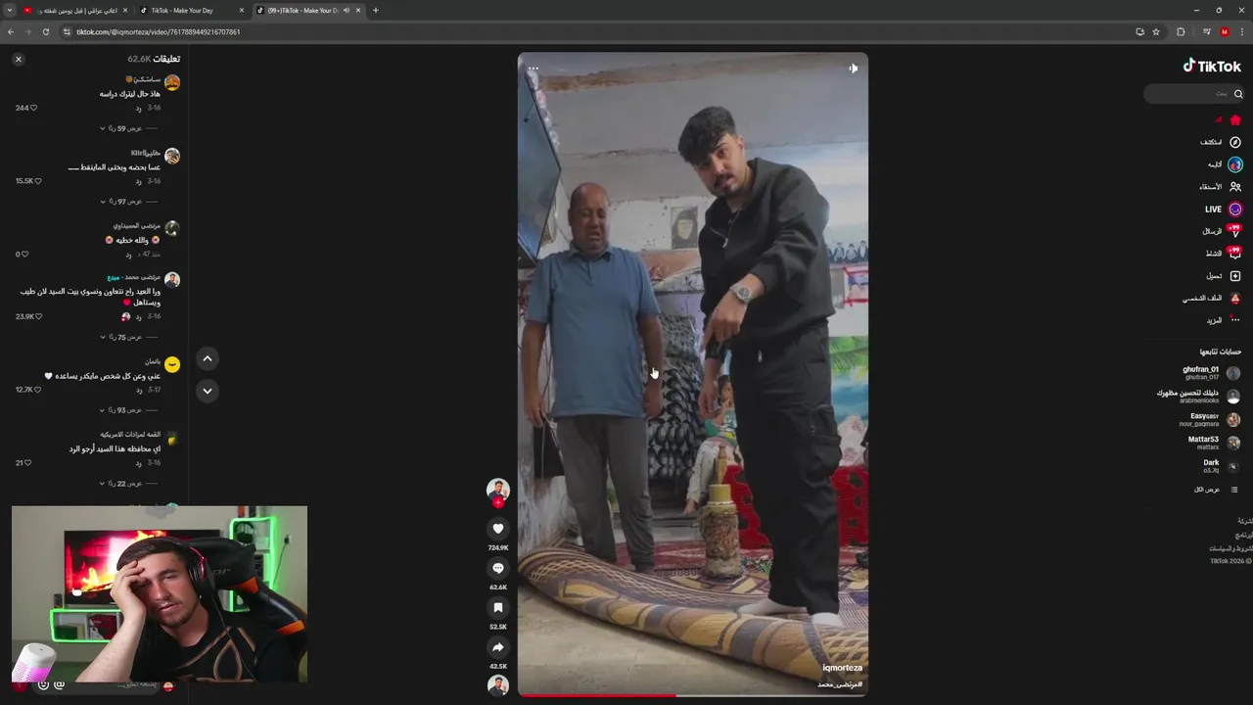Mention a user with the @ icon
This screenshot has width=1253, height=705.
click(x=60, y=684)
